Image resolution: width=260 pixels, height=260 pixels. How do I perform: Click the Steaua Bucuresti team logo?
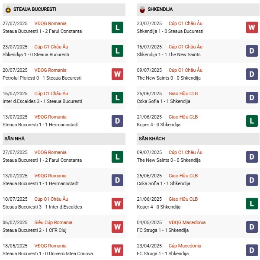coord(8,9)
